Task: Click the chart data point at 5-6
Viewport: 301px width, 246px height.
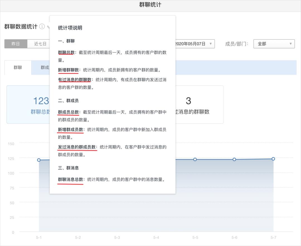Action: click(x=234, y=159)
